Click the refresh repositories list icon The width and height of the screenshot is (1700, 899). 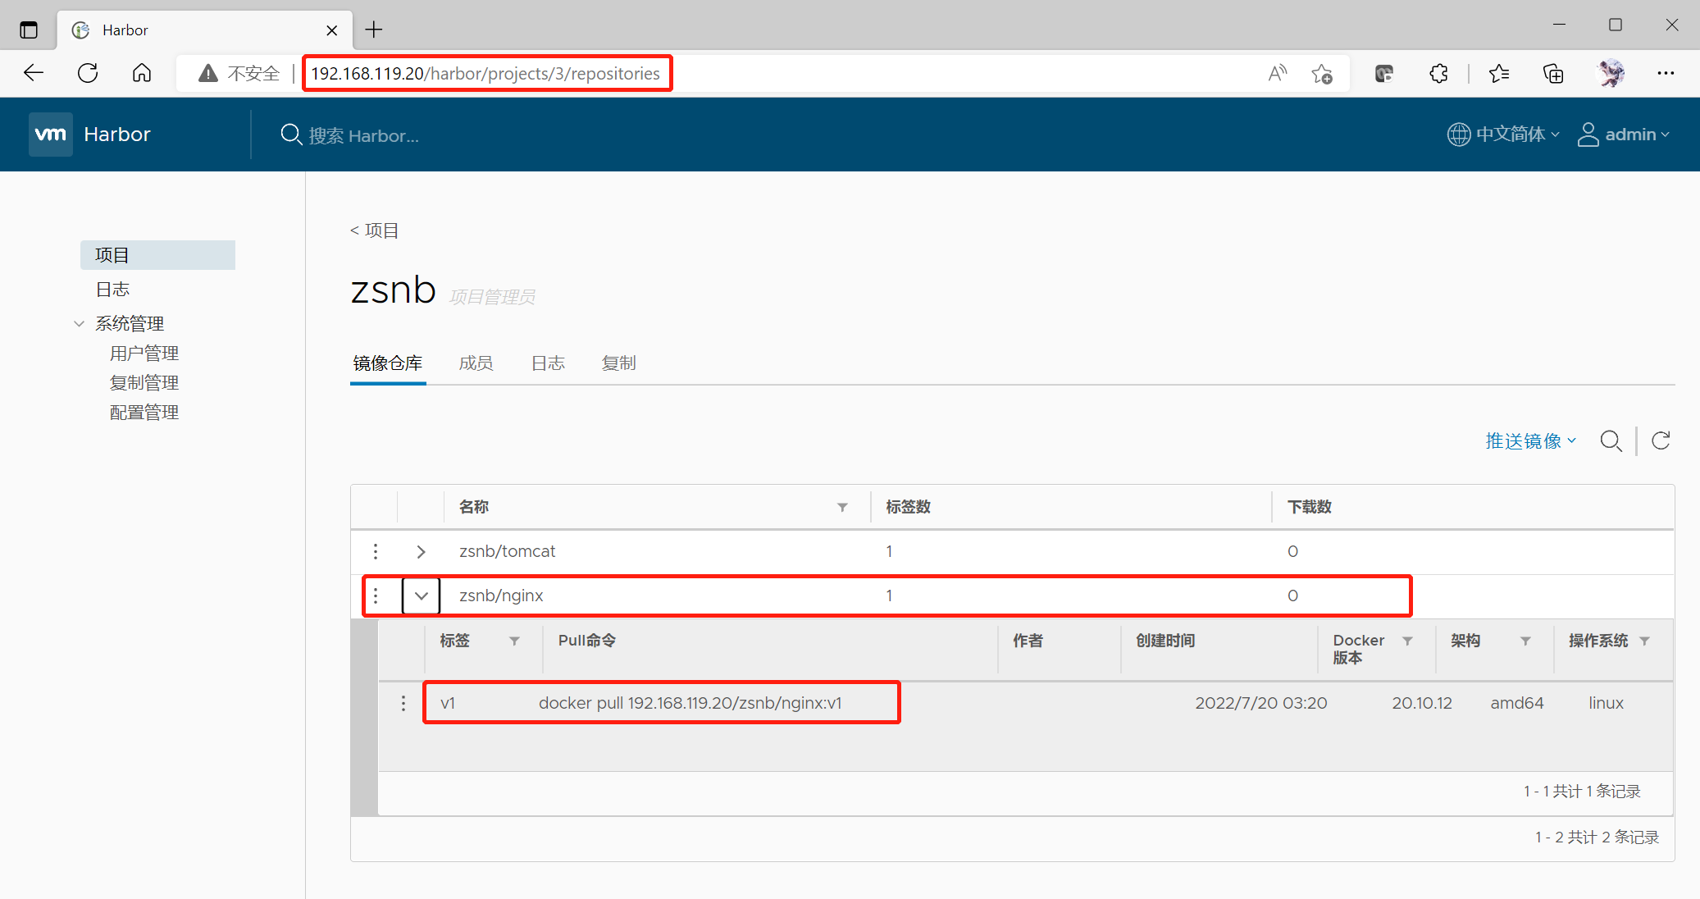[1661, 441]
